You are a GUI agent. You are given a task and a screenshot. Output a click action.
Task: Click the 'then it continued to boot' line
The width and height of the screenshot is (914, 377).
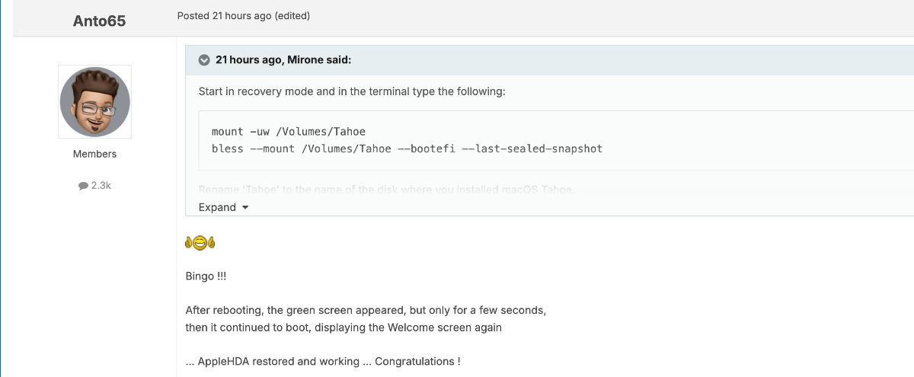[344, 327]
